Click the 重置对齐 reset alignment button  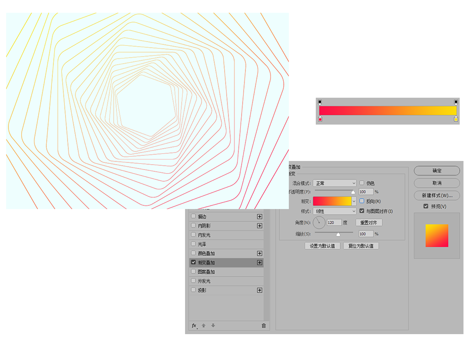[x=369, y=222]
